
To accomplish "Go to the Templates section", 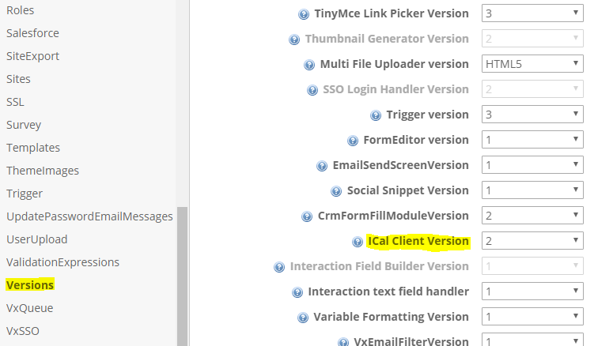I will coord(33,148).
